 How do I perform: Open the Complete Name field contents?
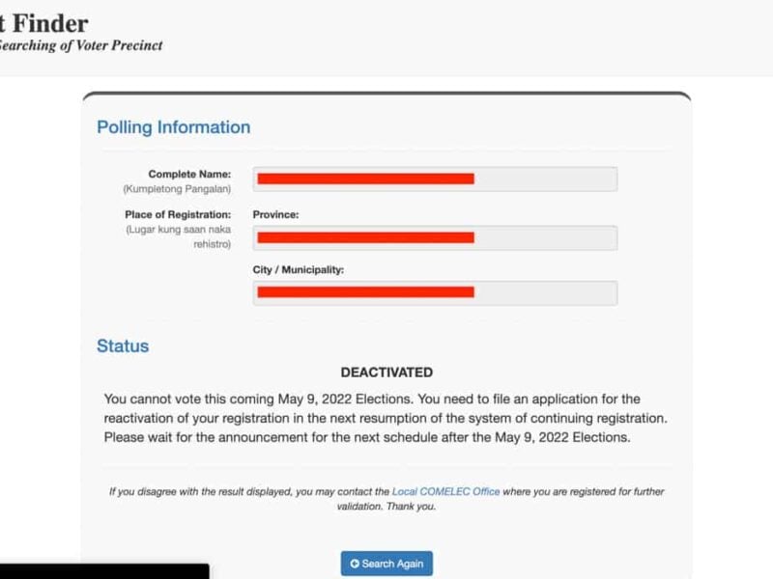(x=435, y=178)
